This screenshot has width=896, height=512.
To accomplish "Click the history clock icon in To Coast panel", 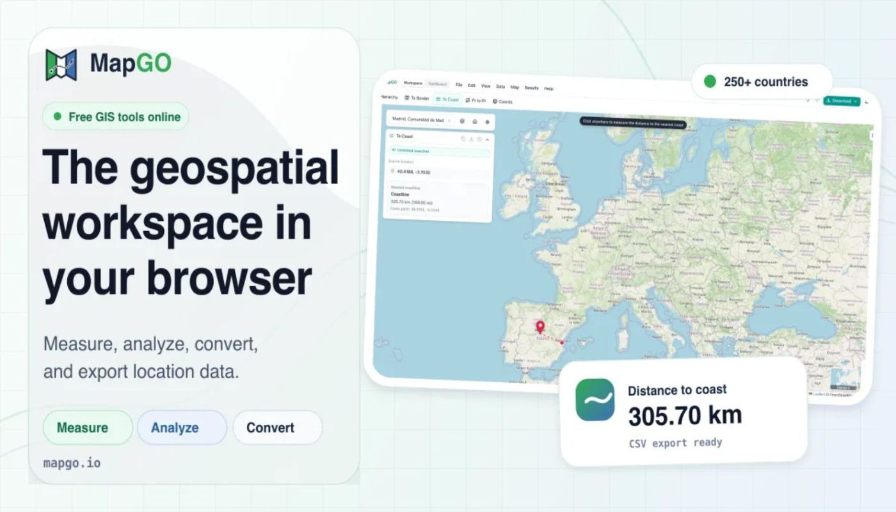I will [x=479, y=139].
